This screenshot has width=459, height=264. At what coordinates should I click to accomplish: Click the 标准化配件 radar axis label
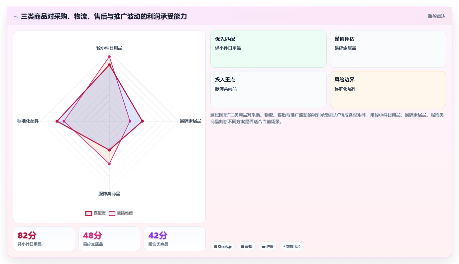(28, 121)
